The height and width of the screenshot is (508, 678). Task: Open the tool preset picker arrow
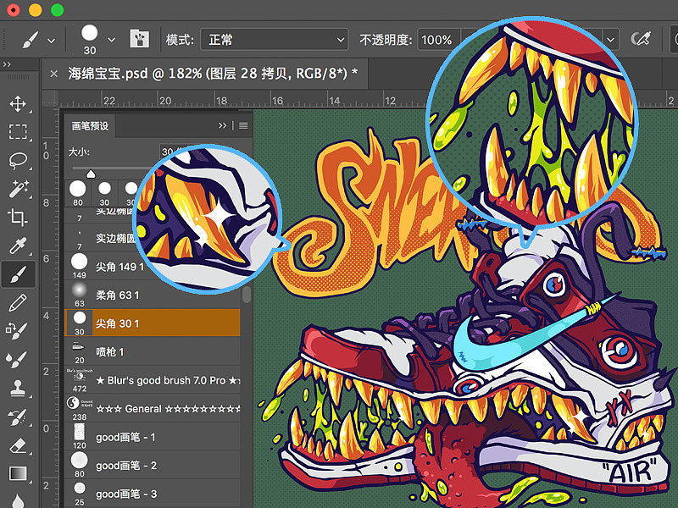coord(52,40)
